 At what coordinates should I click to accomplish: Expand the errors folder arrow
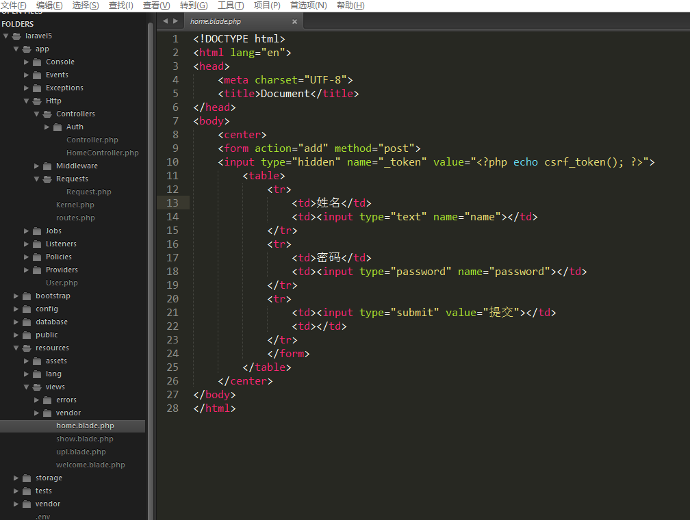pos(36,400)
